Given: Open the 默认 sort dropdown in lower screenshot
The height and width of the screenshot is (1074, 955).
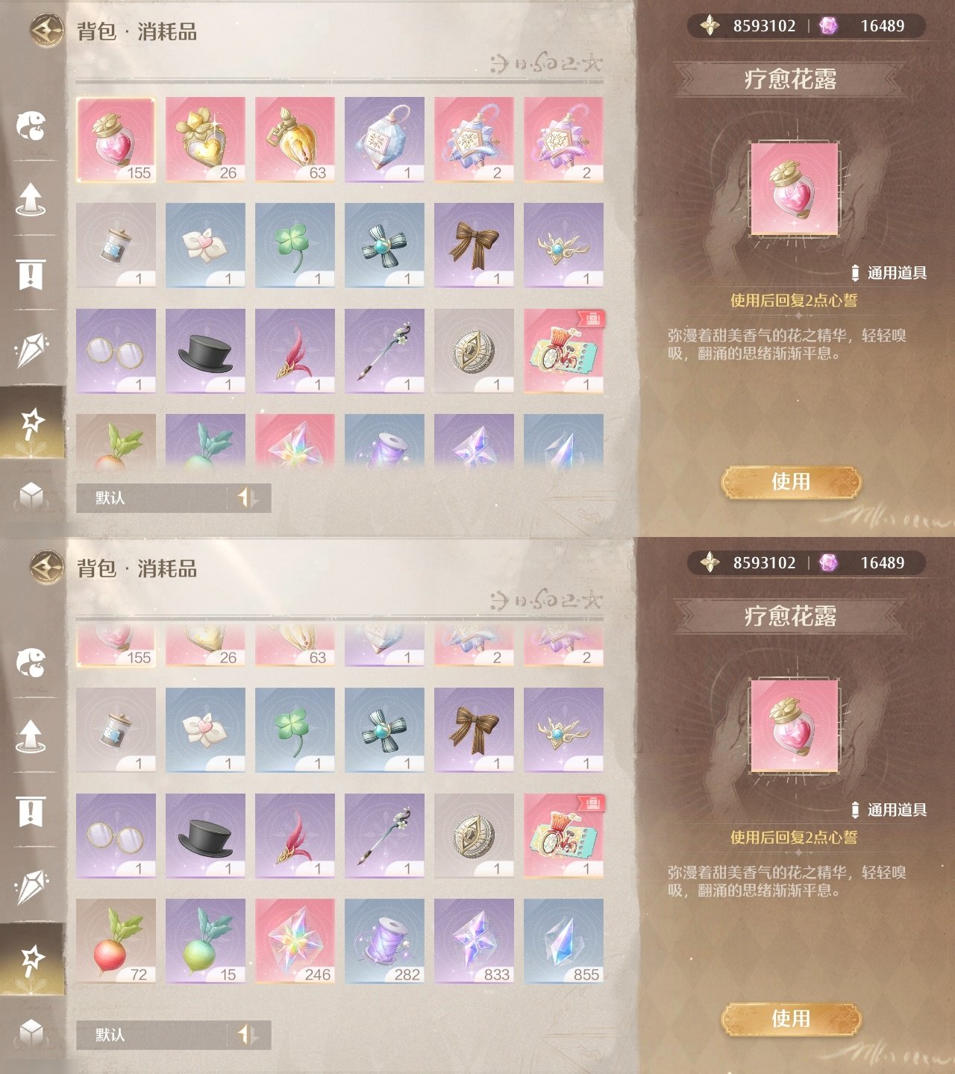Looking at the screenshot, I should (x=151, y=1034).
